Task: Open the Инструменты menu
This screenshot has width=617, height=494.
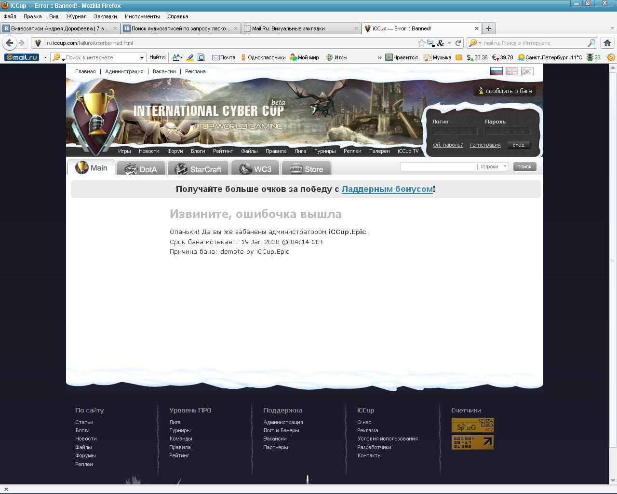Action: coord(142,16)
